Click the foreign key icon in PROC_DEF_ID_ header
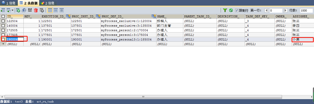This screenshot has height=104, width=314. tap(154, 16)
